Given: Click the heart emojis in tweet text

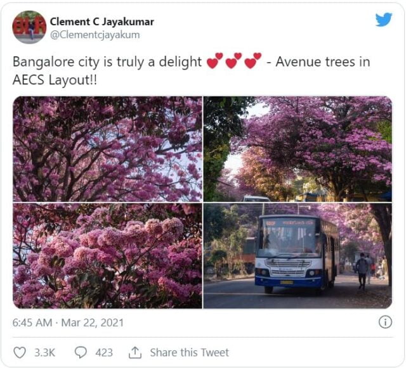Looking at the screenshot, I should point(234,61).
